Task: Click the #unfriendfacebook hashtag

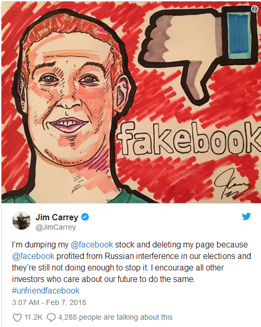Action: pos(46,290)
